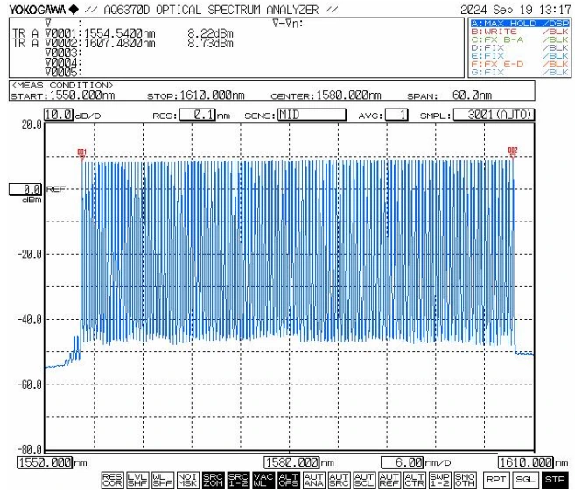Click marker 001 on the spectrum trace

(82, 155)
